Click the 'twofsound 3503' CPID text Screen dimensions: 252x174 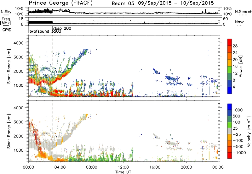45,31
